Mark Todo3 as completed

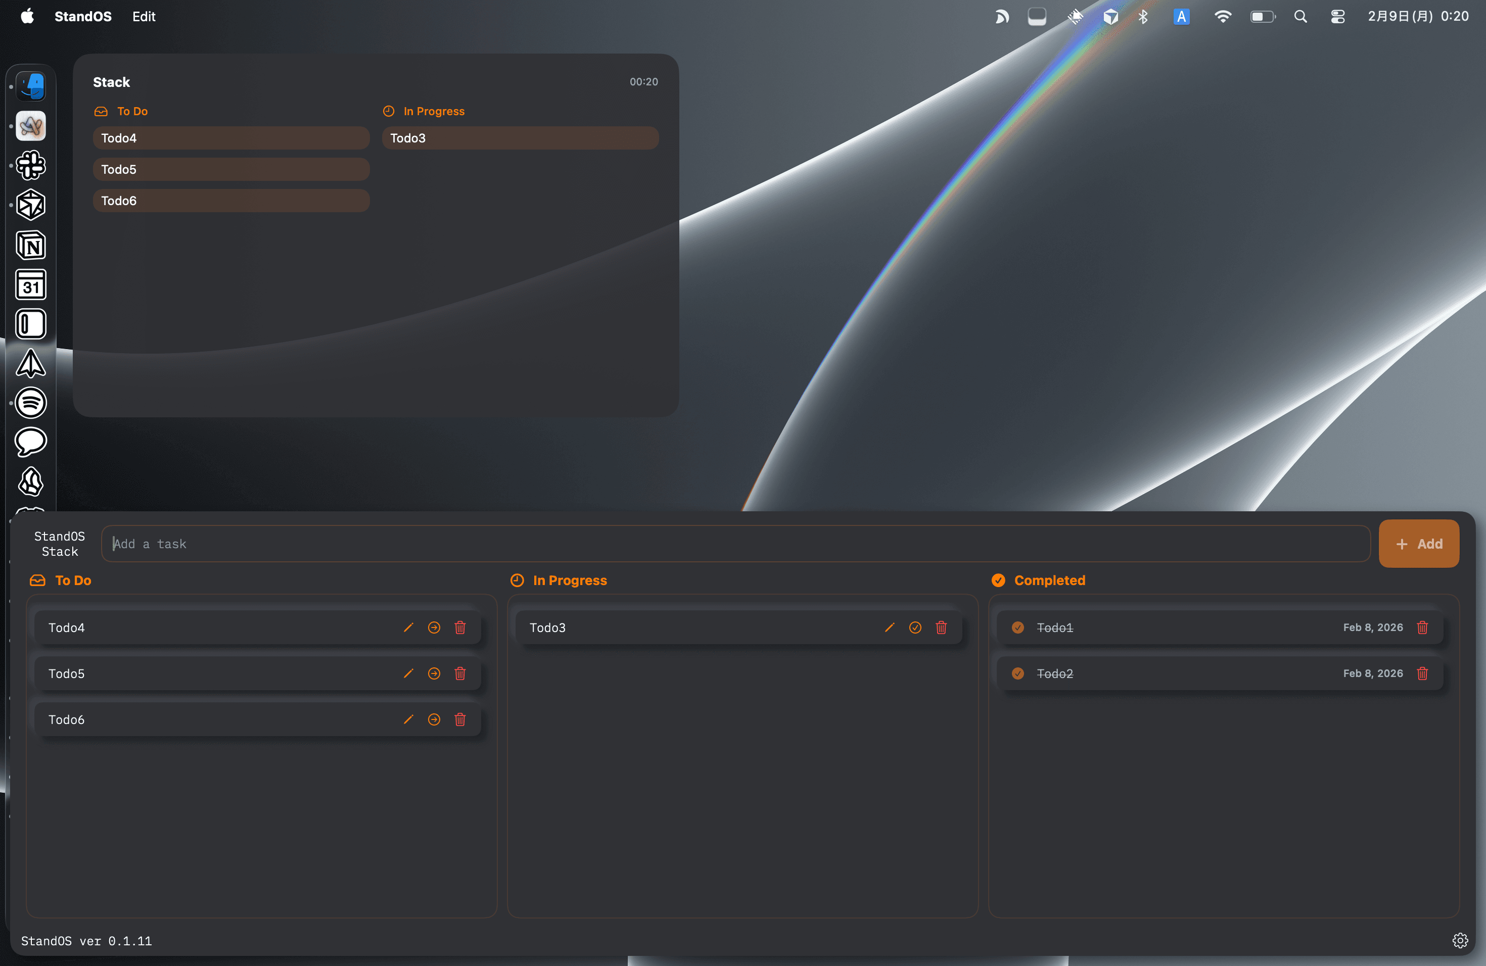915,628
